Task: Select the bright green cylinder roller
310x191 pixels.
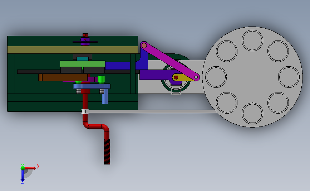Action: pos(101,79)
